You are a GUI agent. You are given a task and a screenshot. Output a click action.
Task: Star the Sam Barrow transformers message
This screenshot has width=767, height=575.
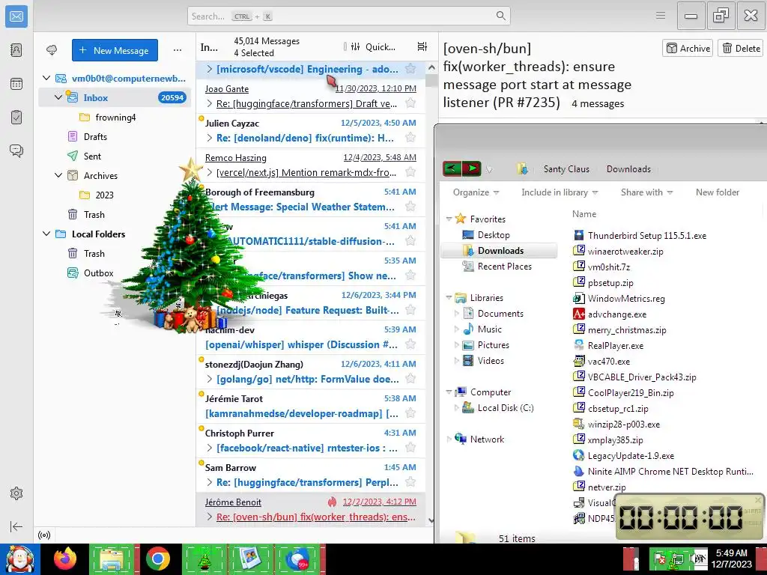pyautogui.click(x=410, y=482)
